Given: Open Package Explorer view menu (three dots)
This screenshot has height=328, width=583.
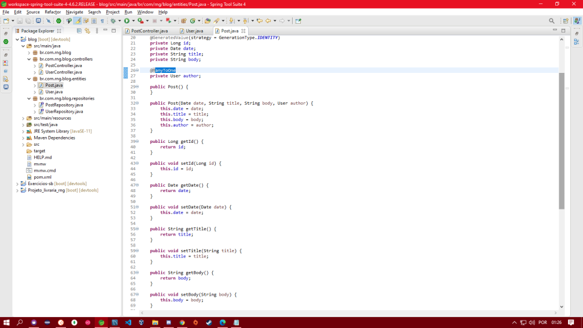Looking at the screenshot, I should 97,31.
